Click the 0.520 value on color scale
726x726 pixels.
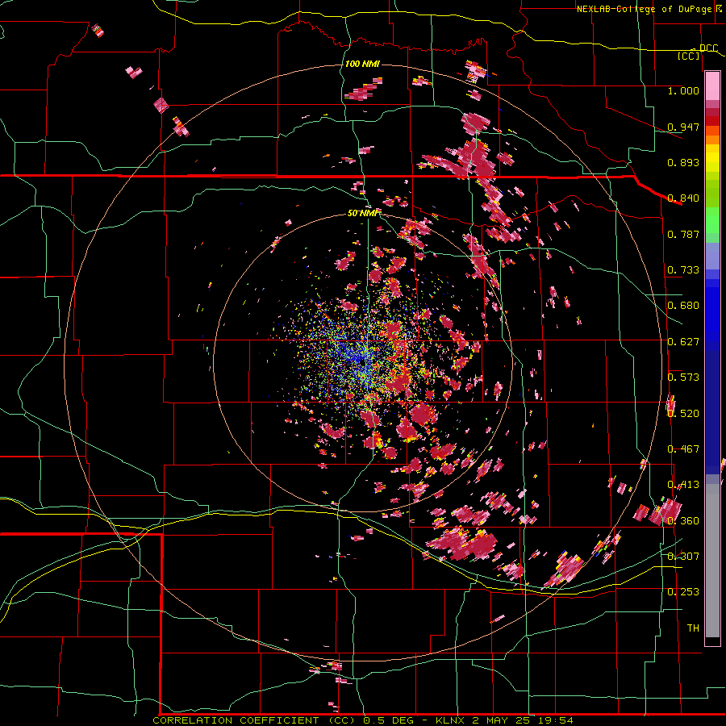click(x=683, y=414)
